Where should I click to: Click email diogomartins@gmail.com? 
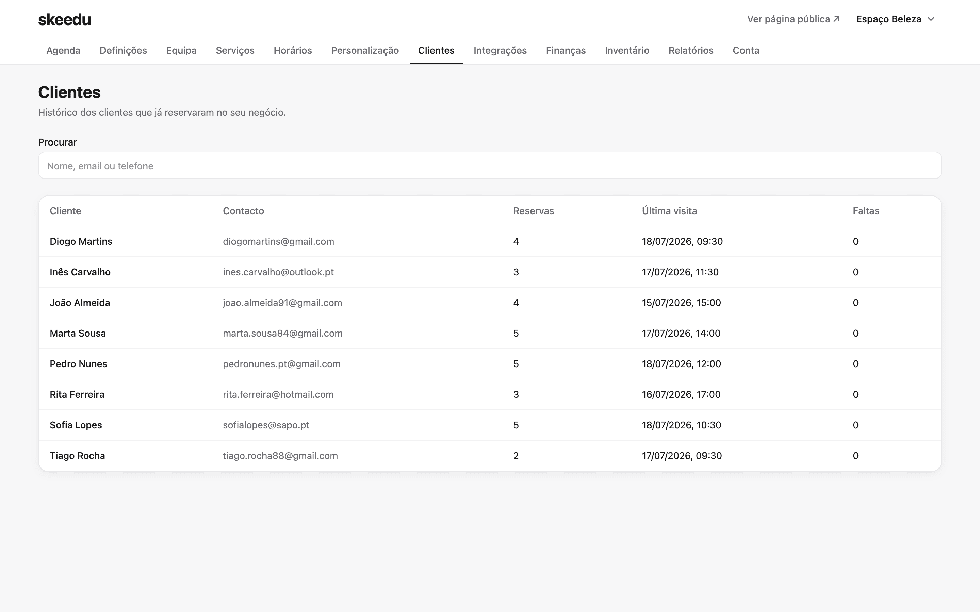(279, 242)
